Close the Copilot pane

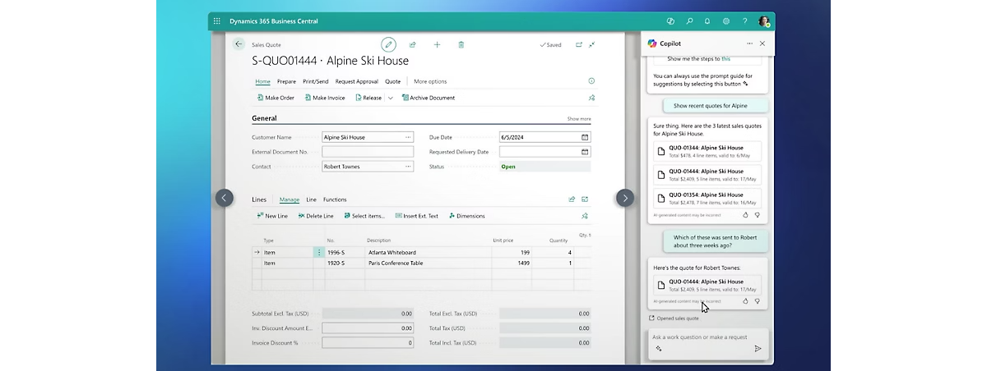(x=762, y=44)
